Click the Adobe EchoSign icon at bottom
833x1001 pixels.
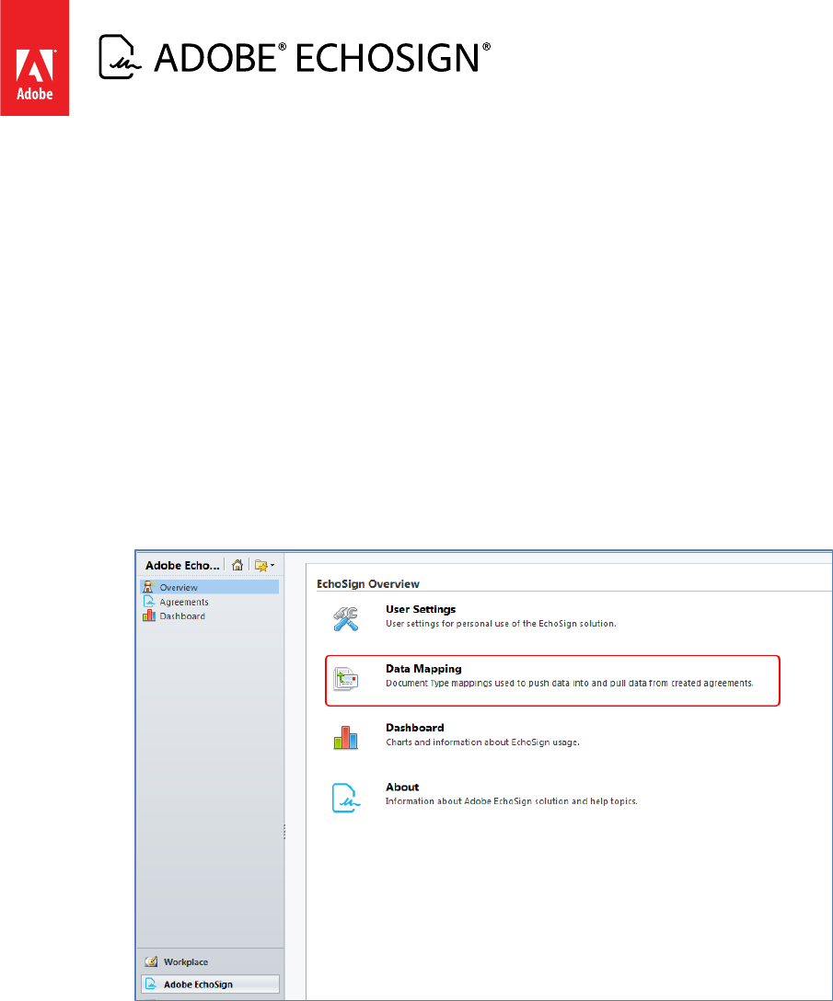(151, 984)
